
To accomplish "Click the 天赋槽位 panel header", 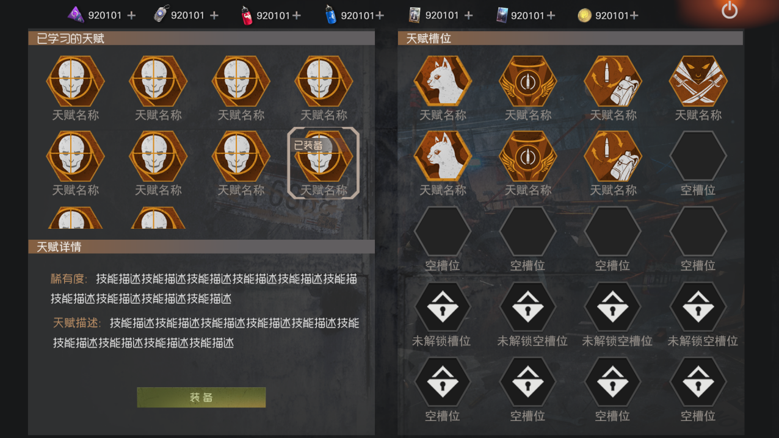I will click(570, 38).
